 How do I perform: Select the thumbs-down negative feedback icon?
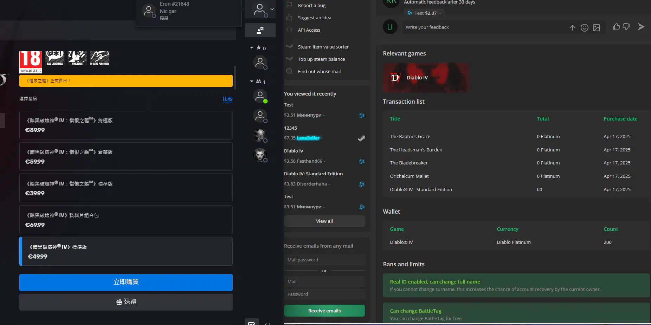pos(626,27)
